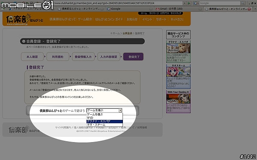Viewport: 257px width, 160px height.
Task: Click the ゲームを選ぶ combo box arrow
Action: 120,111
